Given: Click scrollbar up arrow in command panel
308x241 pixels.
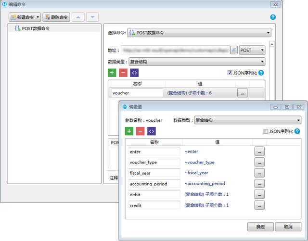Looking at the screenshot, I should 271,44.
